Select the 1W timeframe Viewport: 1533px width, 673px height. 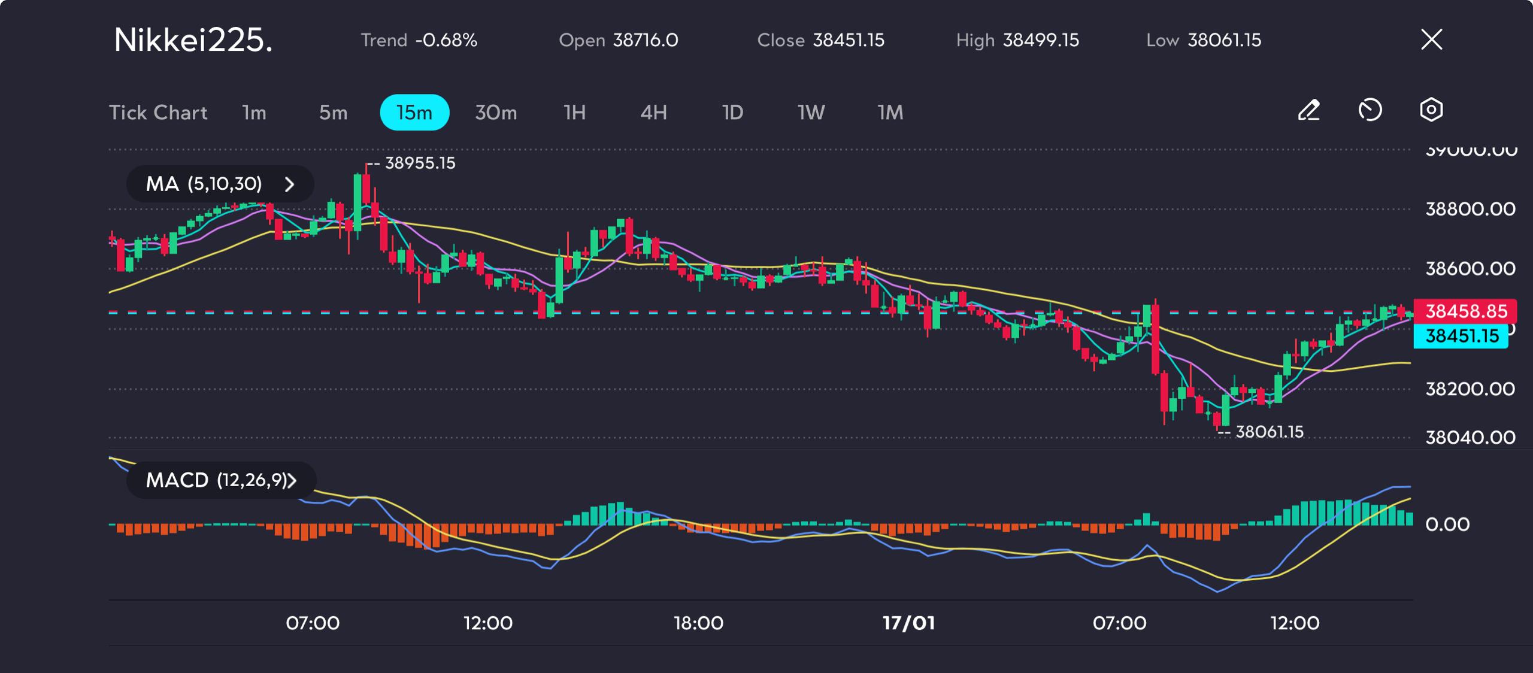click(811, 113)
